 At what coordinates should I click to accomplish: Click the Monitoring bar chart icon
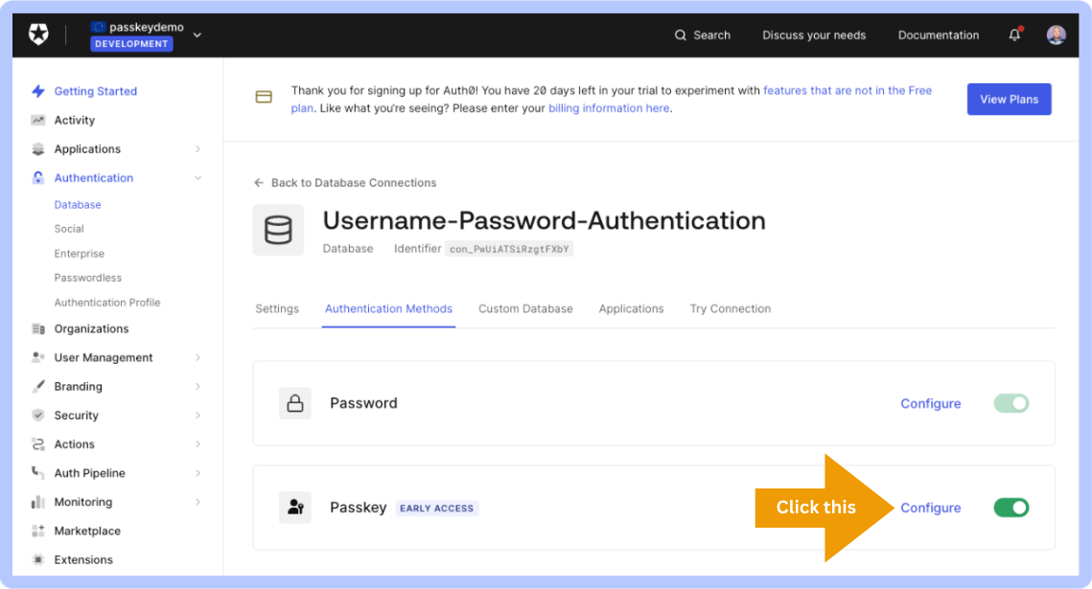coord(38,502)
